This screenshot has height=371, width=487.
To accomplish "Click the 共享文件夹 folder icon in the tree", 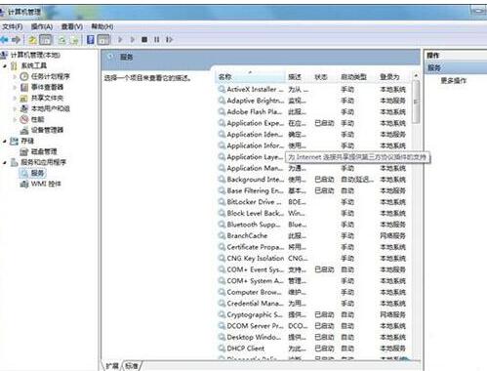I will tap(23, 98).
